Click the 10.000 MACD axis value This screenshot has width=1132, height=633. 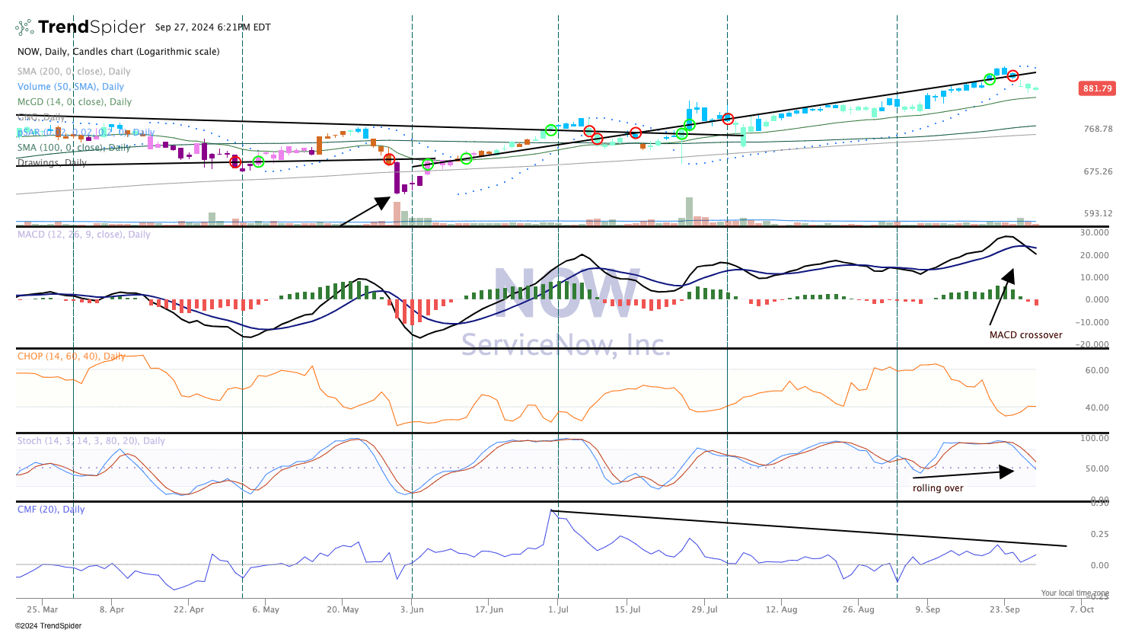[x=1095, y=277]
